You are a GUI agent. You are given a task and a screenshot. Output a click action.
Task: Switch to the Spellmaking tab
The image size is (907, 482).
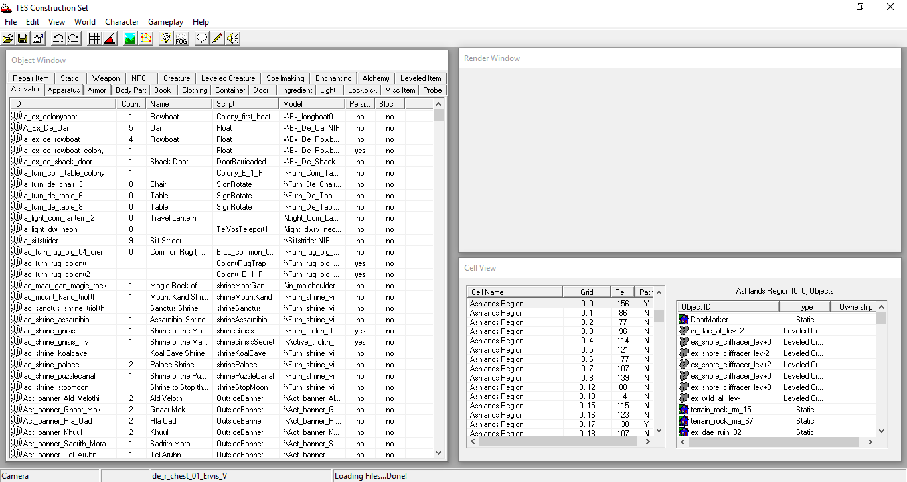[286, 78]
